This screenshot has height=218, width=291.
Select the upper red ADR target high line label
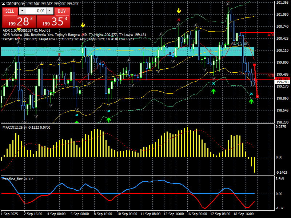pos(271,35)
